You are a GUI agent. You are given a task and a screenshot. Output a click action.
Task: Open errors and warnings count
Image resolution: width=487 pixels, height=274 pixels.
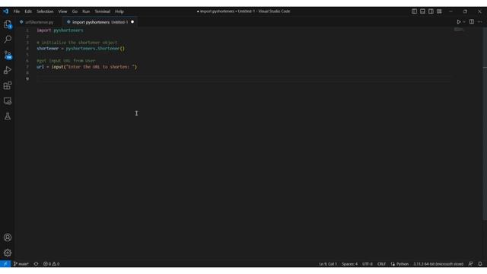52,264
